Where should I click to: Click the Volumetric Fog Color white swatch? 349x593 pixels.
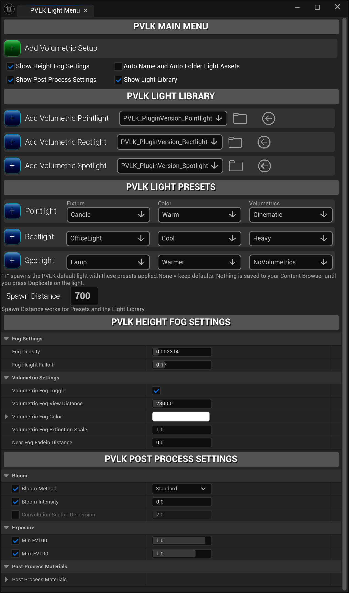click(181, 416)
